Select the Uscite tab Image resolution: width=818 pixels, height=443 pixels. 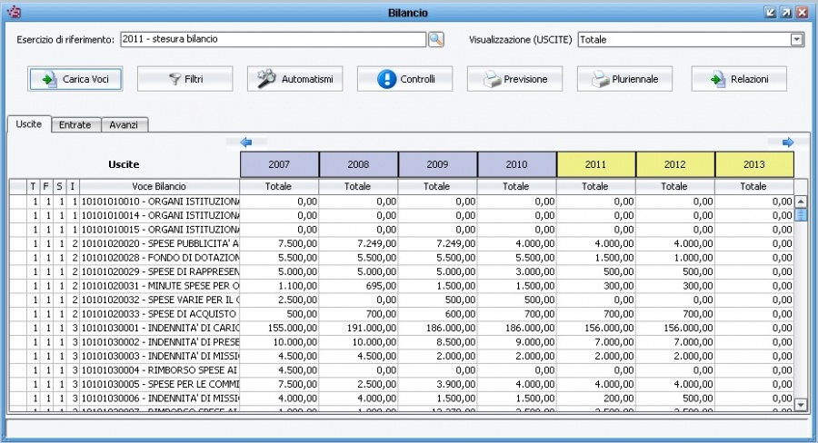coord(28,124)
